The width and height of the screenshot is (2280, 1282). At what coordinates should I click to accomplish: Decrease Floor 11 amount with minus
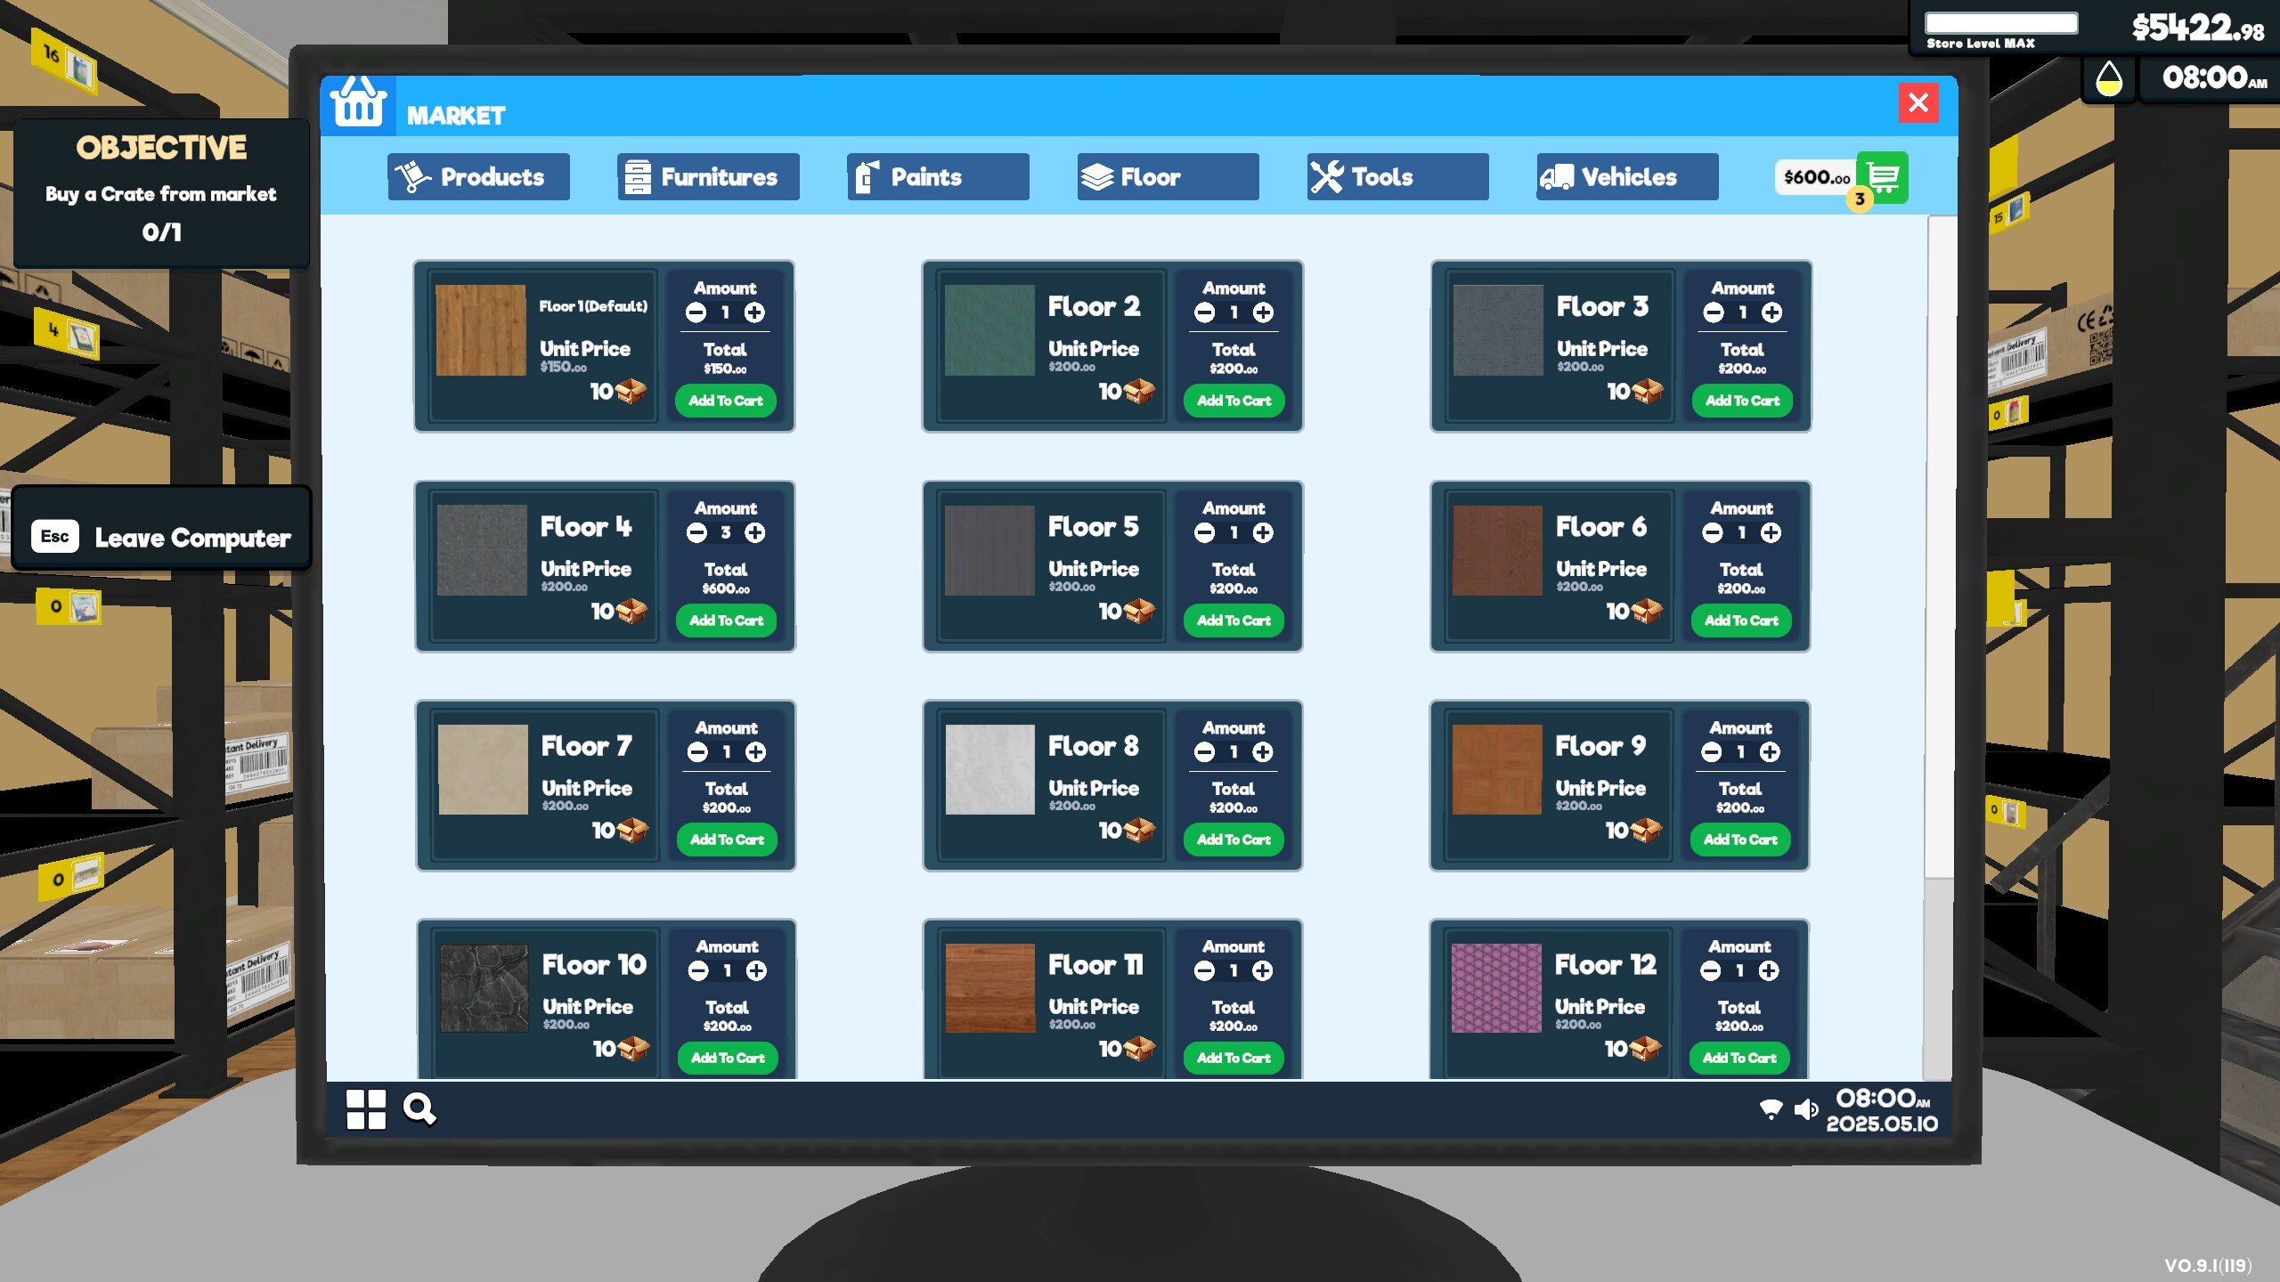pos(1205,970)
